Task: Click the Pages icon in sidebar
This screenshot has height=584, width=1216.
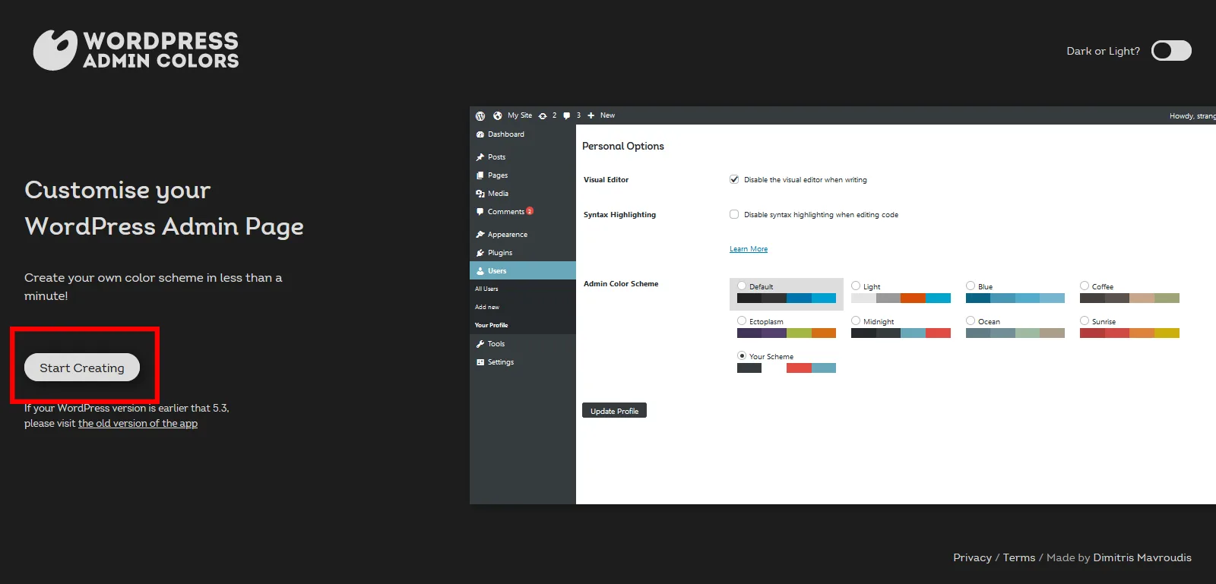Action: pyautogui.click(x=480, y=175)
